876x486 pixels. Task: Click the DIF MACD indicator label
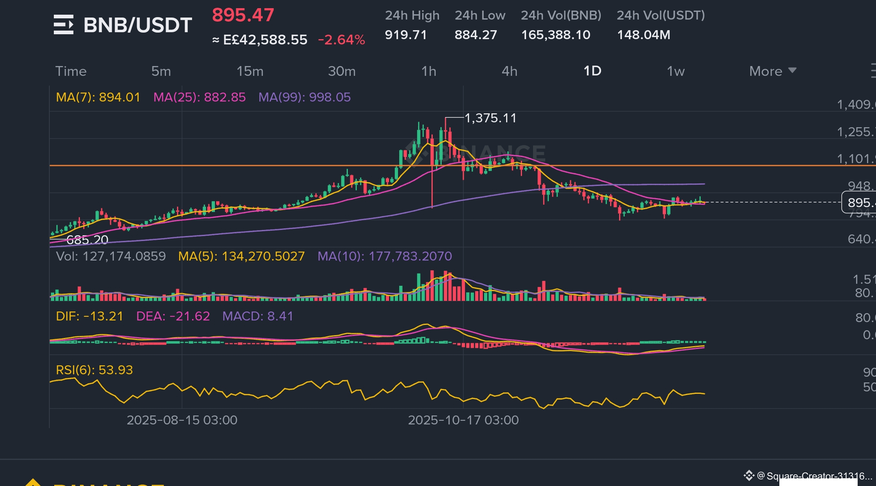pyautogui.click(x=89, y=316)
